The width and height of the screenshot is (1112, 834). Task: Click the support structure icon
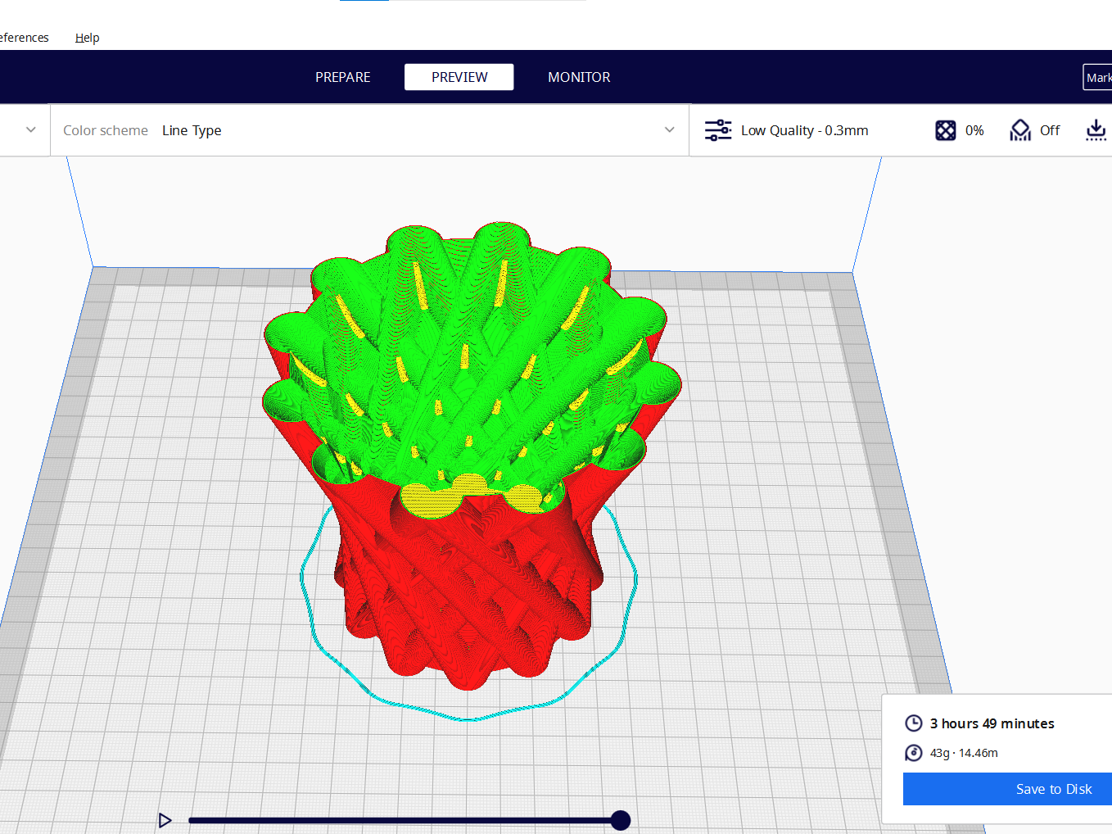click(x=1019, y=130)
